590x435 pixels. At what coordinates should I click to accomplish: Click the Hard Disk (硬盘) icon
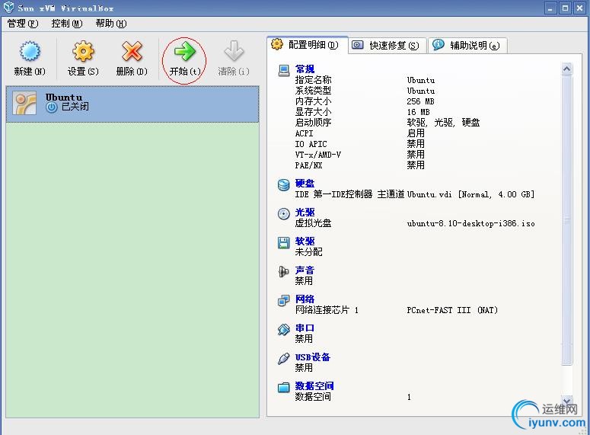coord(284,185)
